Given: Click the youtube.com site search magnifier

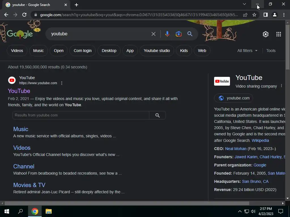Looking at the screenshot, I should coord(157,115).
